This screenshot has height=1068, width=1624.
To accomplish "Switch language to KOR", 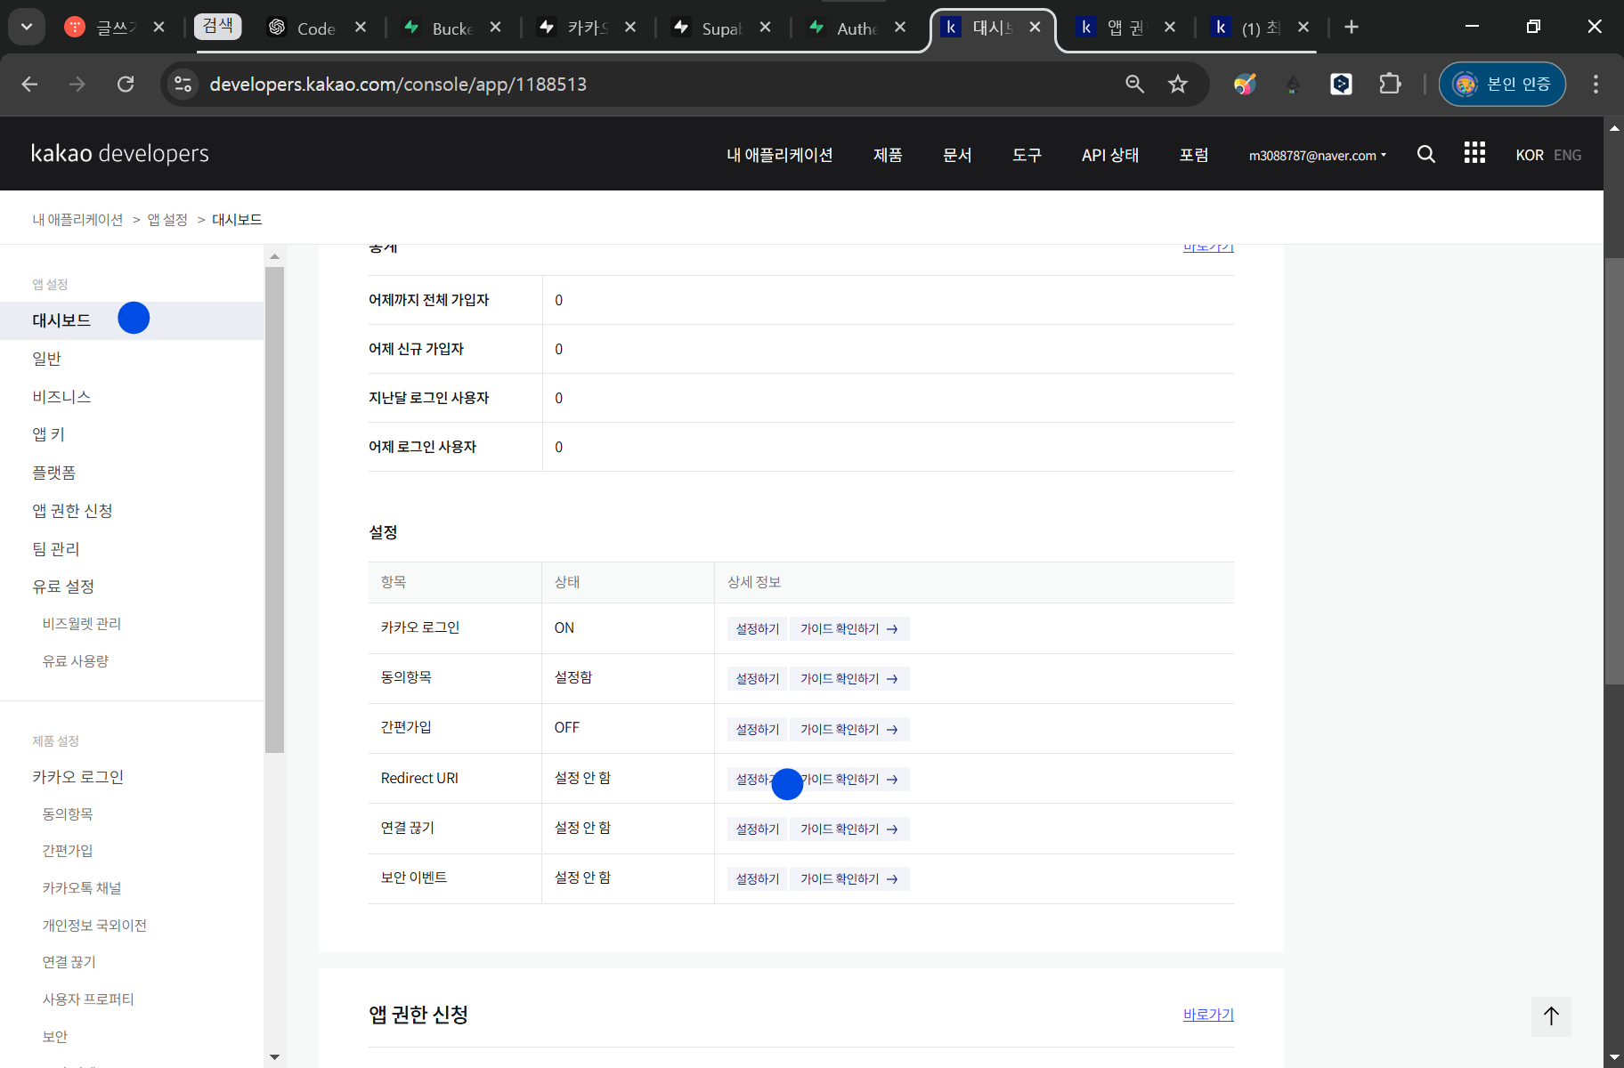I will coord(1530,155).
